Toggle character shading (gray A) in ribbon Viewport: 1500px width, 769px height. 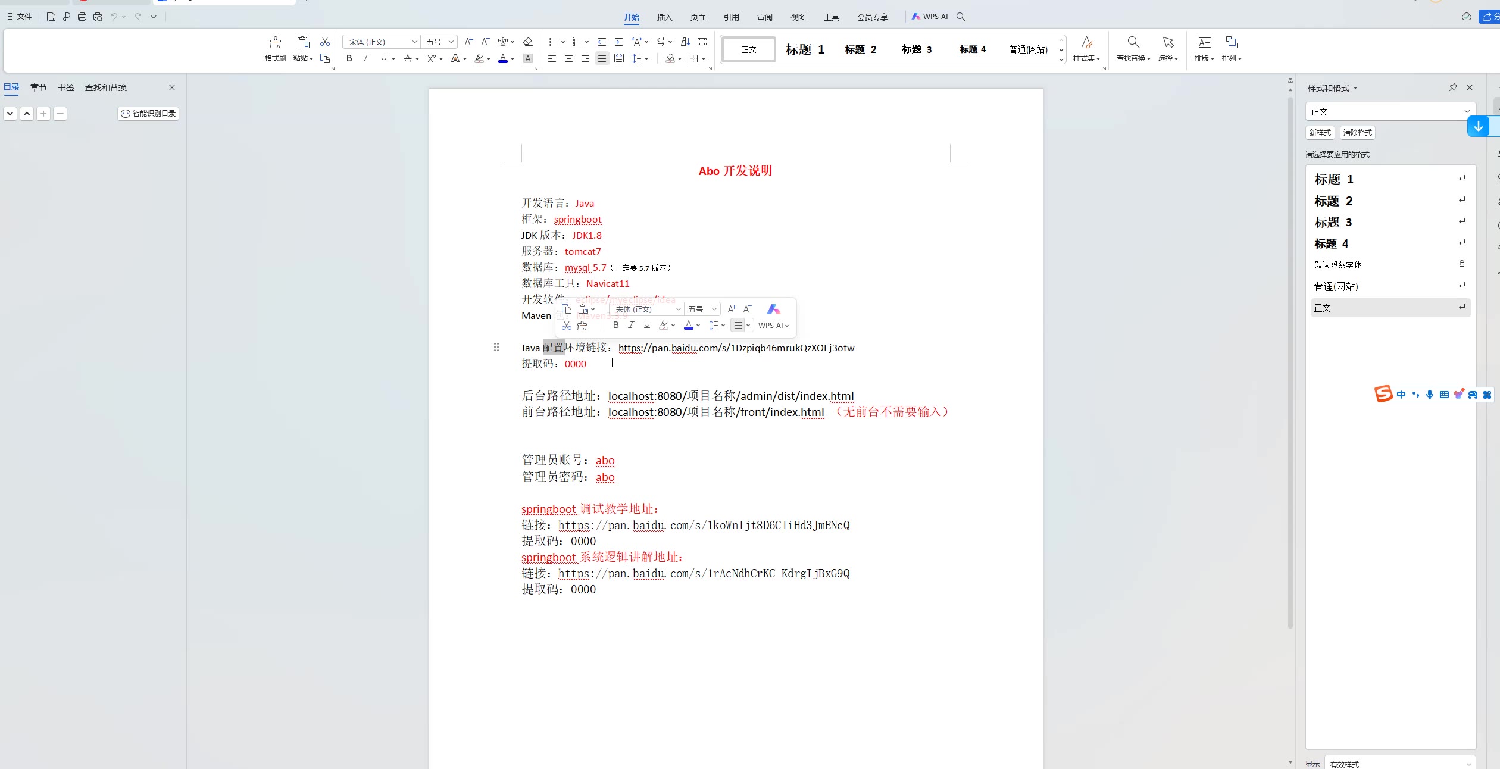tap(528, 58)
